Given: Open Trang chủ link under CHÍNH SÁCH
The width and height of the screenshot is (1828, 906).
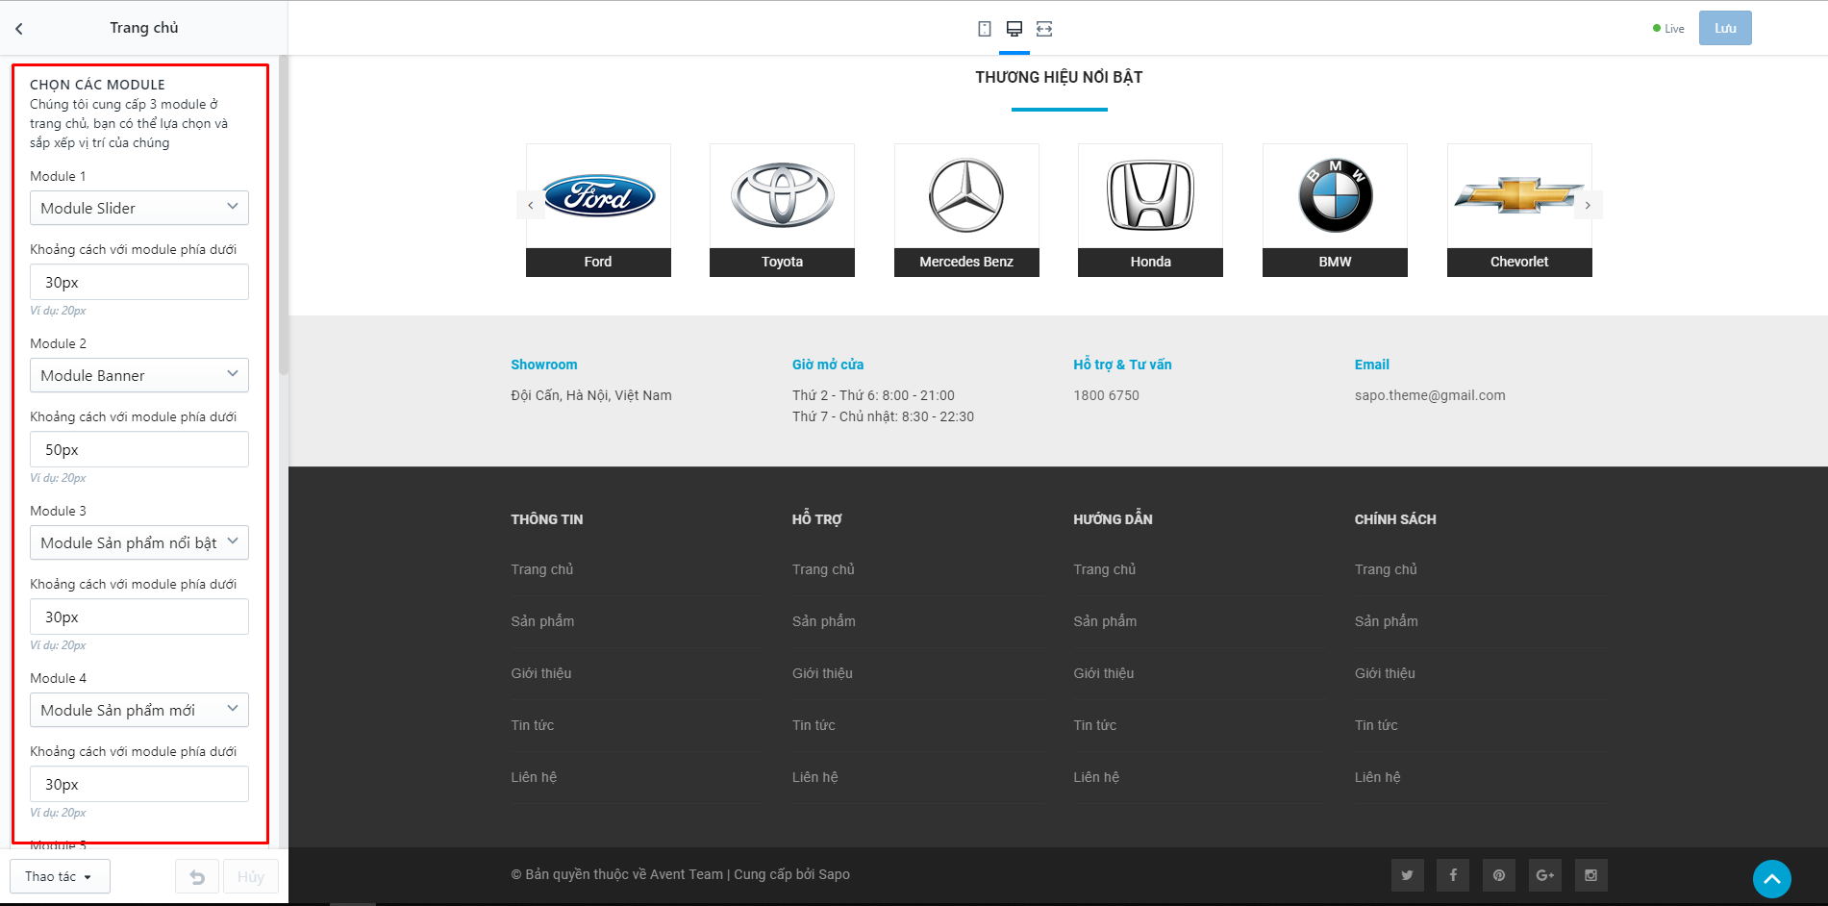Looking at the screenshot, I should (1386, 569).
